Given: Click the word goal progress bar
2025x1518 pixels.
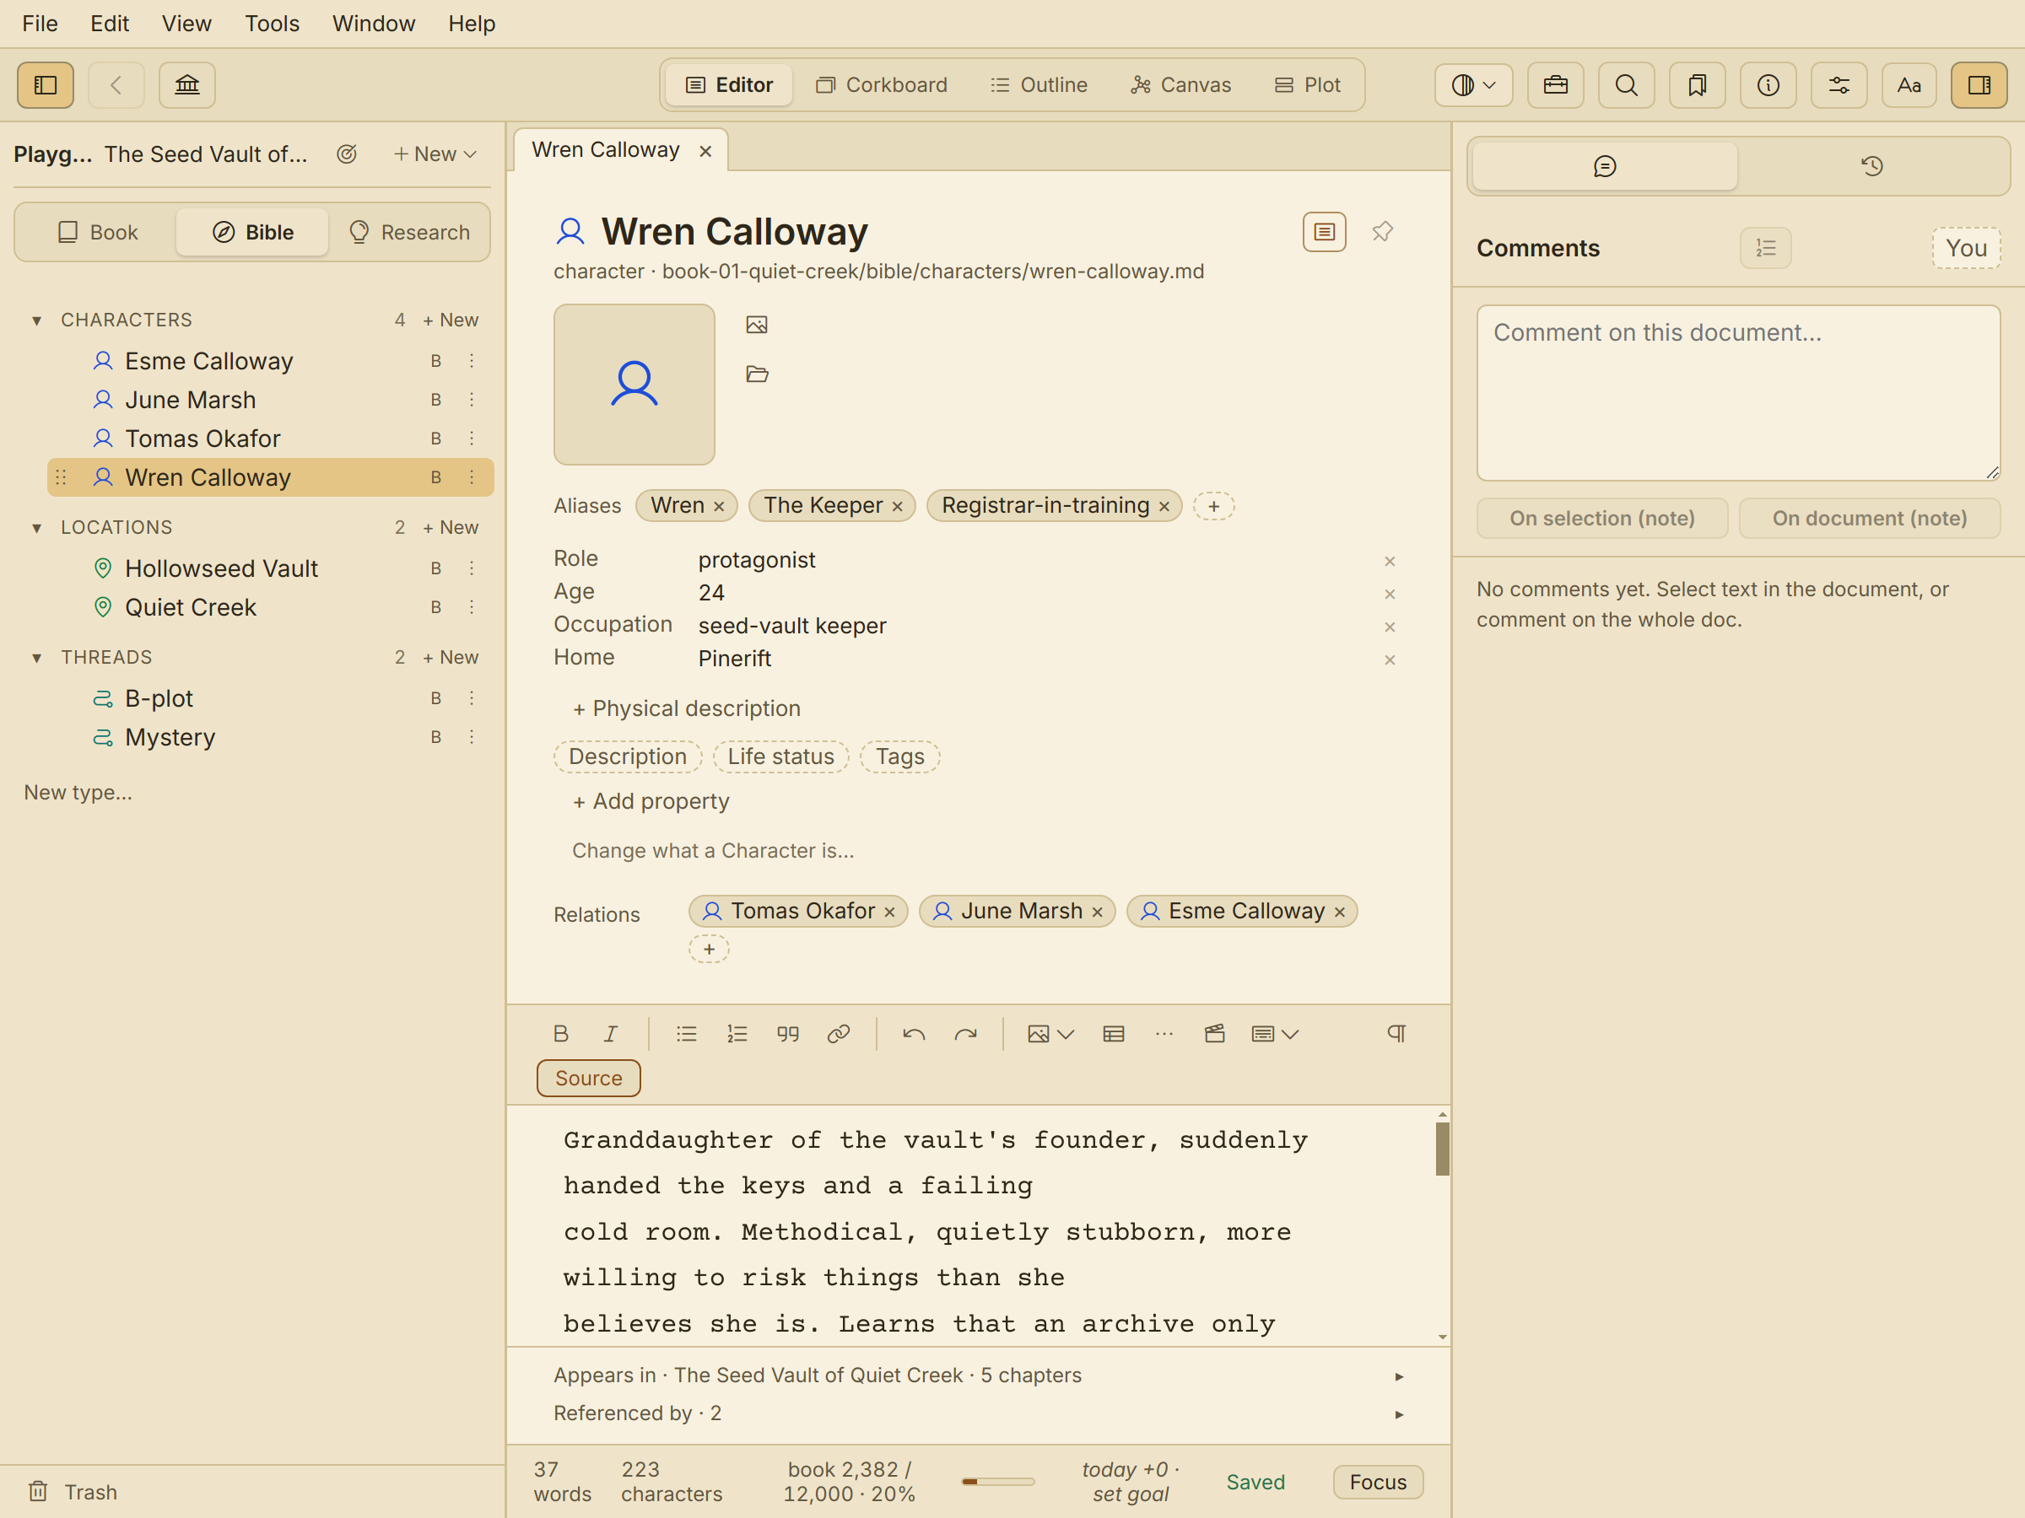Looking at the screenshot, I should click(998, 1482).
